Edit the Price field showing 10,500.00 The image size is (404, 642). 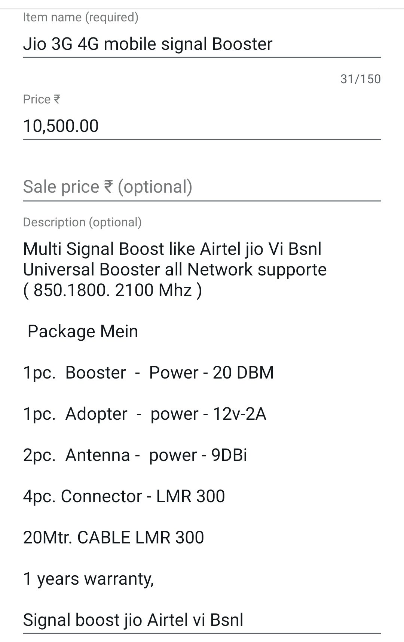pos(202,126)
